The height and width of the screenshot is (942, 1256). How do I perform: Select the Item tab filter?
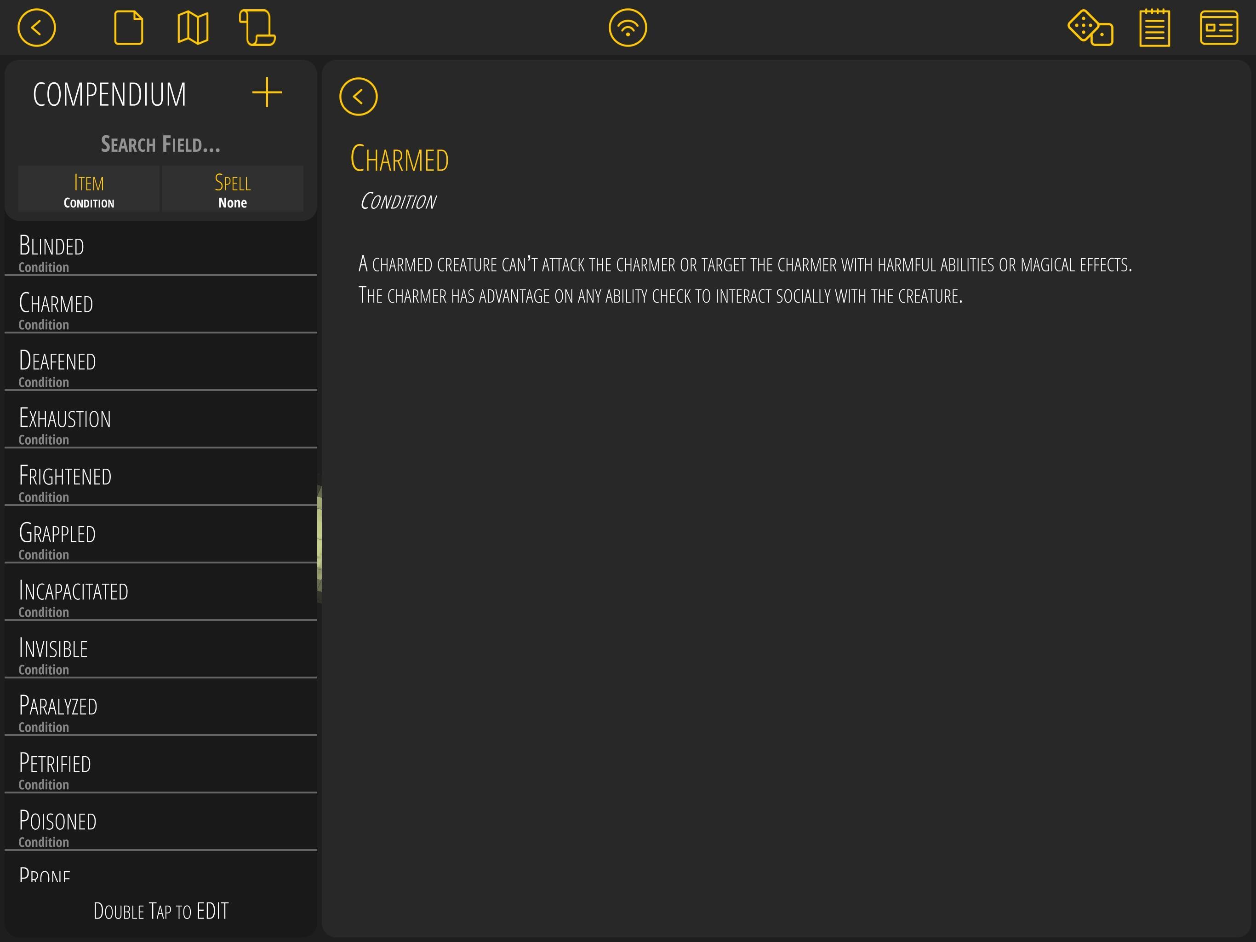(89, 189)
